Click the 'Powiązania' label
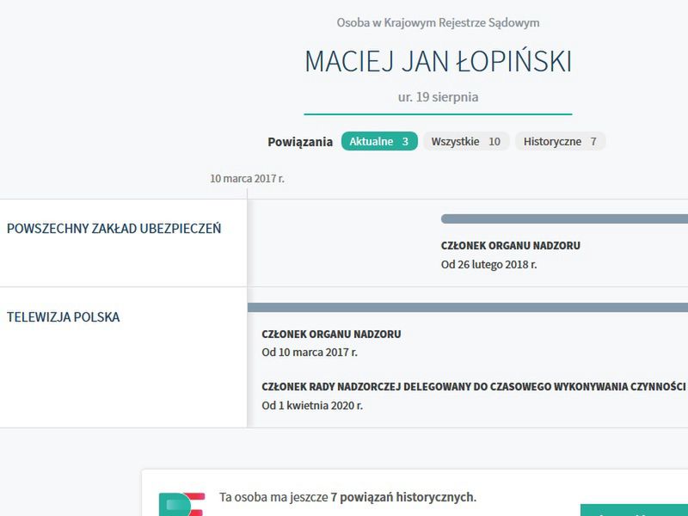 pyautogui.click(x=300, y=142)
